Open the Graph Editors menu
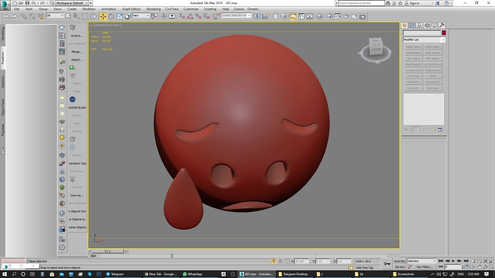The height and width of the screenshot is (278, 495). [x=131, y=9]
